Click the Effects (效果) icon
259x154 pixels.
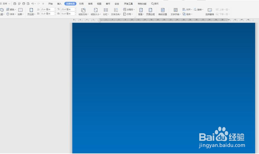click(20, 10)
